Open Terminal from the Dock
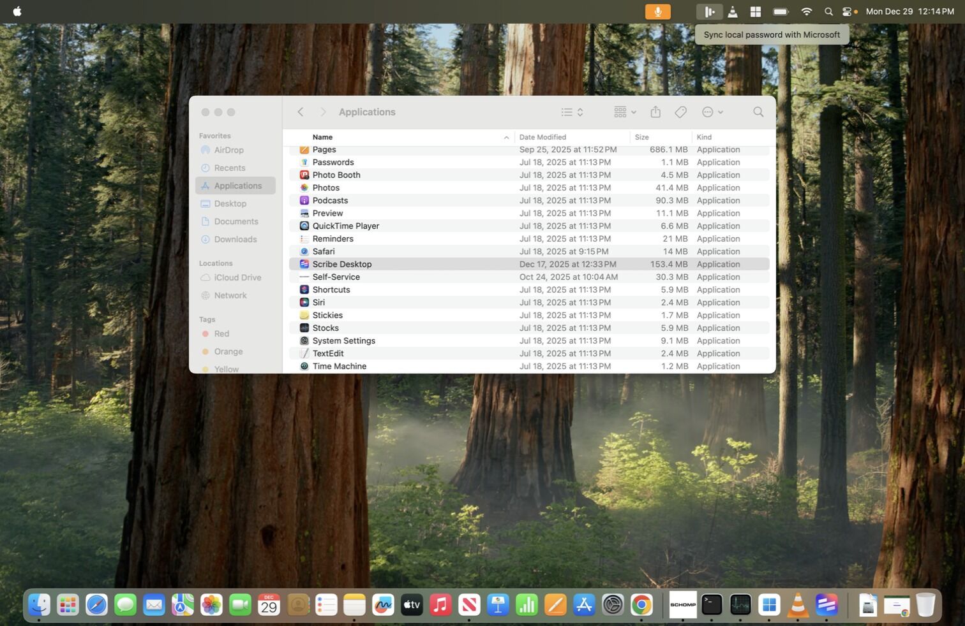Screen dimensions: 965x626 711,604
